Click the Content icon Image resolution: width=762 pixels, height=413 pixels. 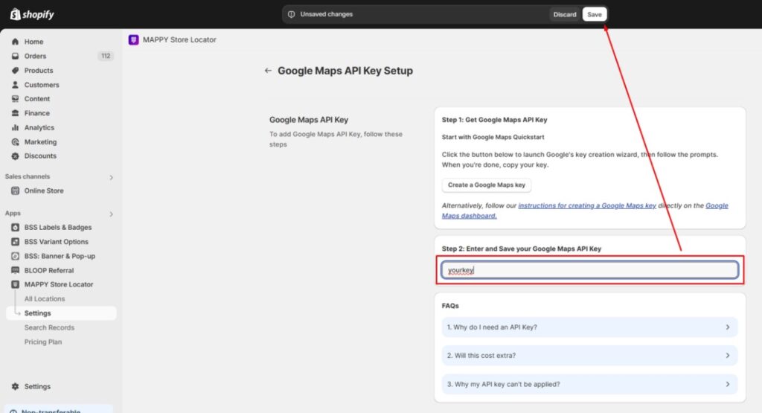coord(15,99)
